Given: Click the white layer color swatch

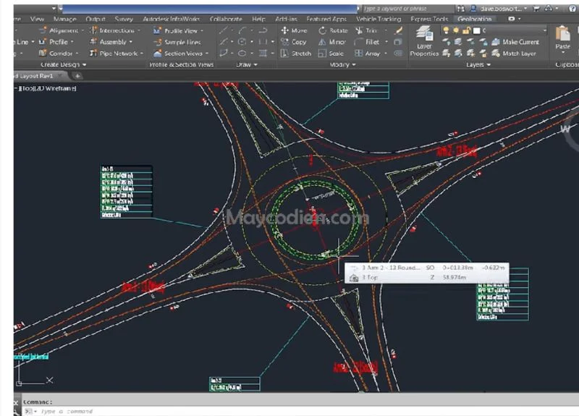Looking at the screenshot, I should (477, 30).
